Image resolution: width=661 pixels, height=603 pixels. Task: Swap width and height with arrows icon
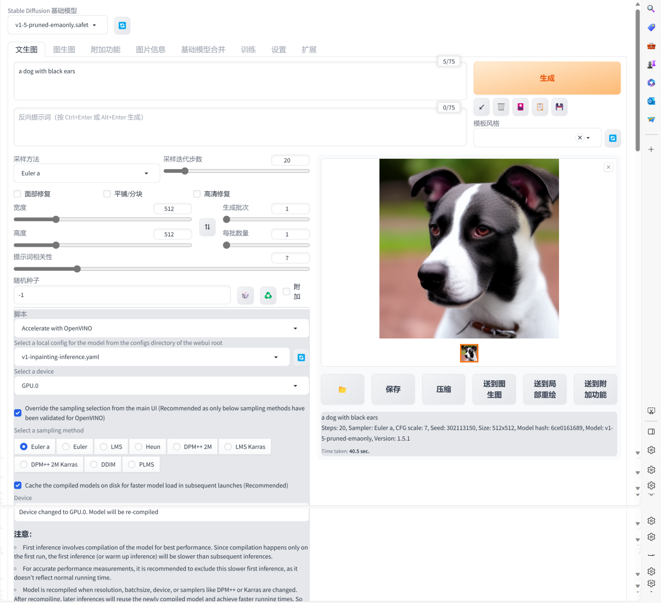coord(207,227)
